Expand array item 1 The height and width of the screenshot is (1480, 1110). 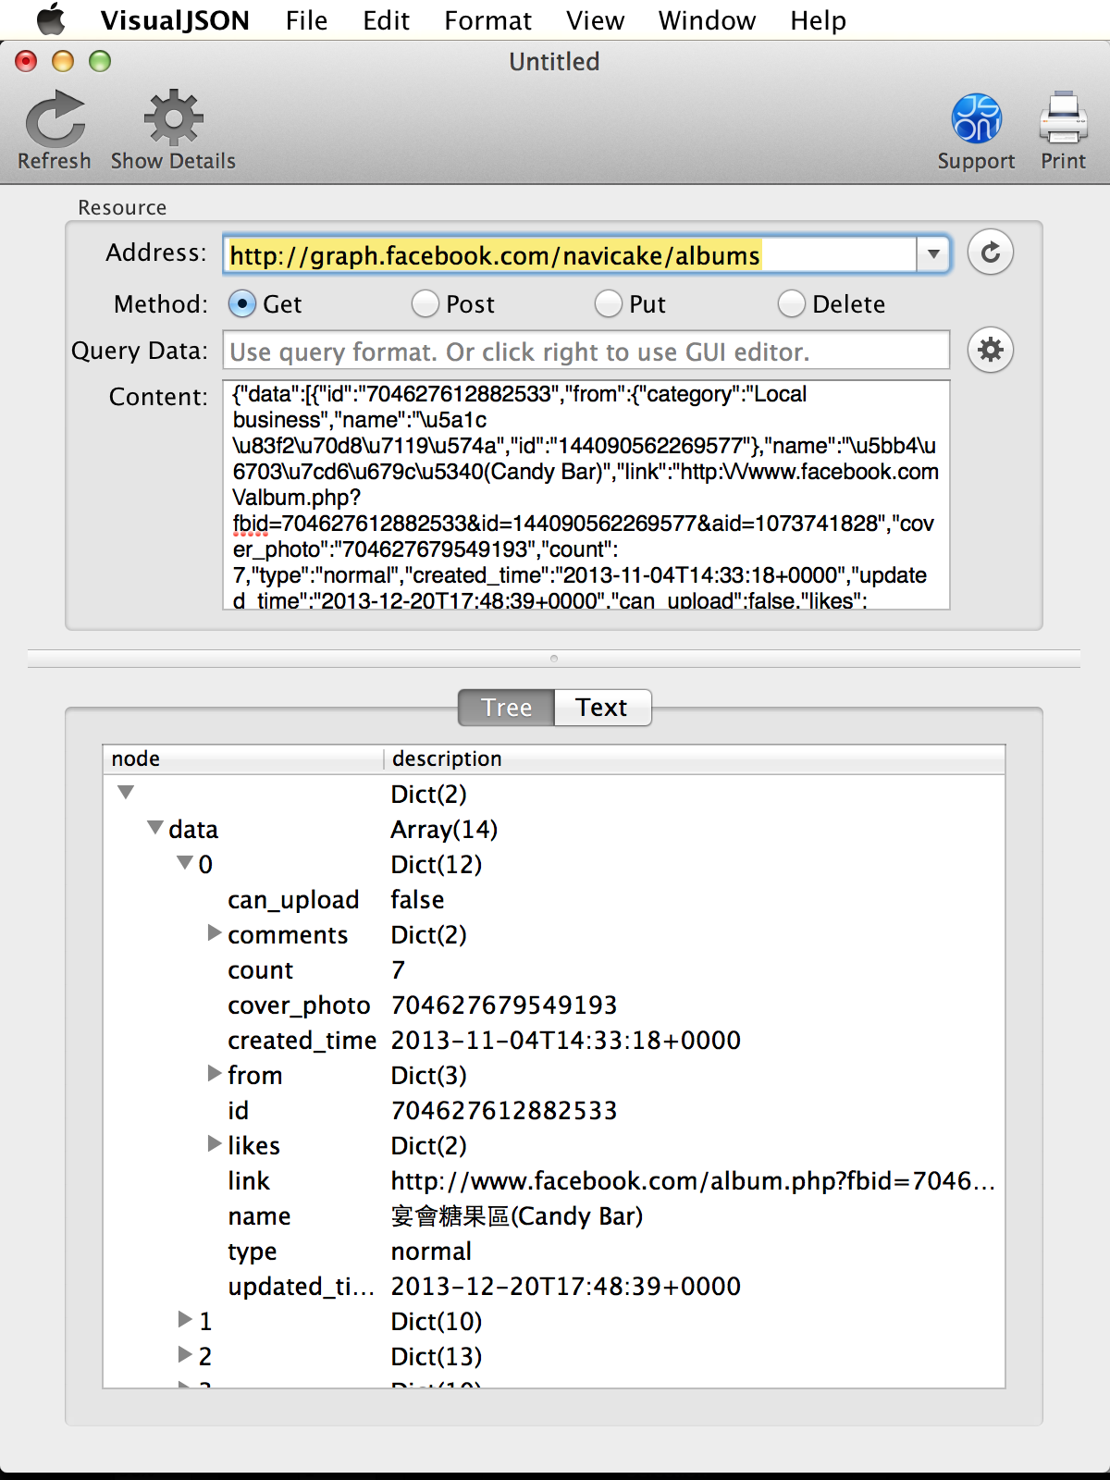coord(185,1319)
